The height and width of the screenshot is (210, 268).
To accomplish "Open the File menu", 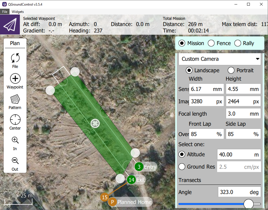I will click(x=5, y=12).
